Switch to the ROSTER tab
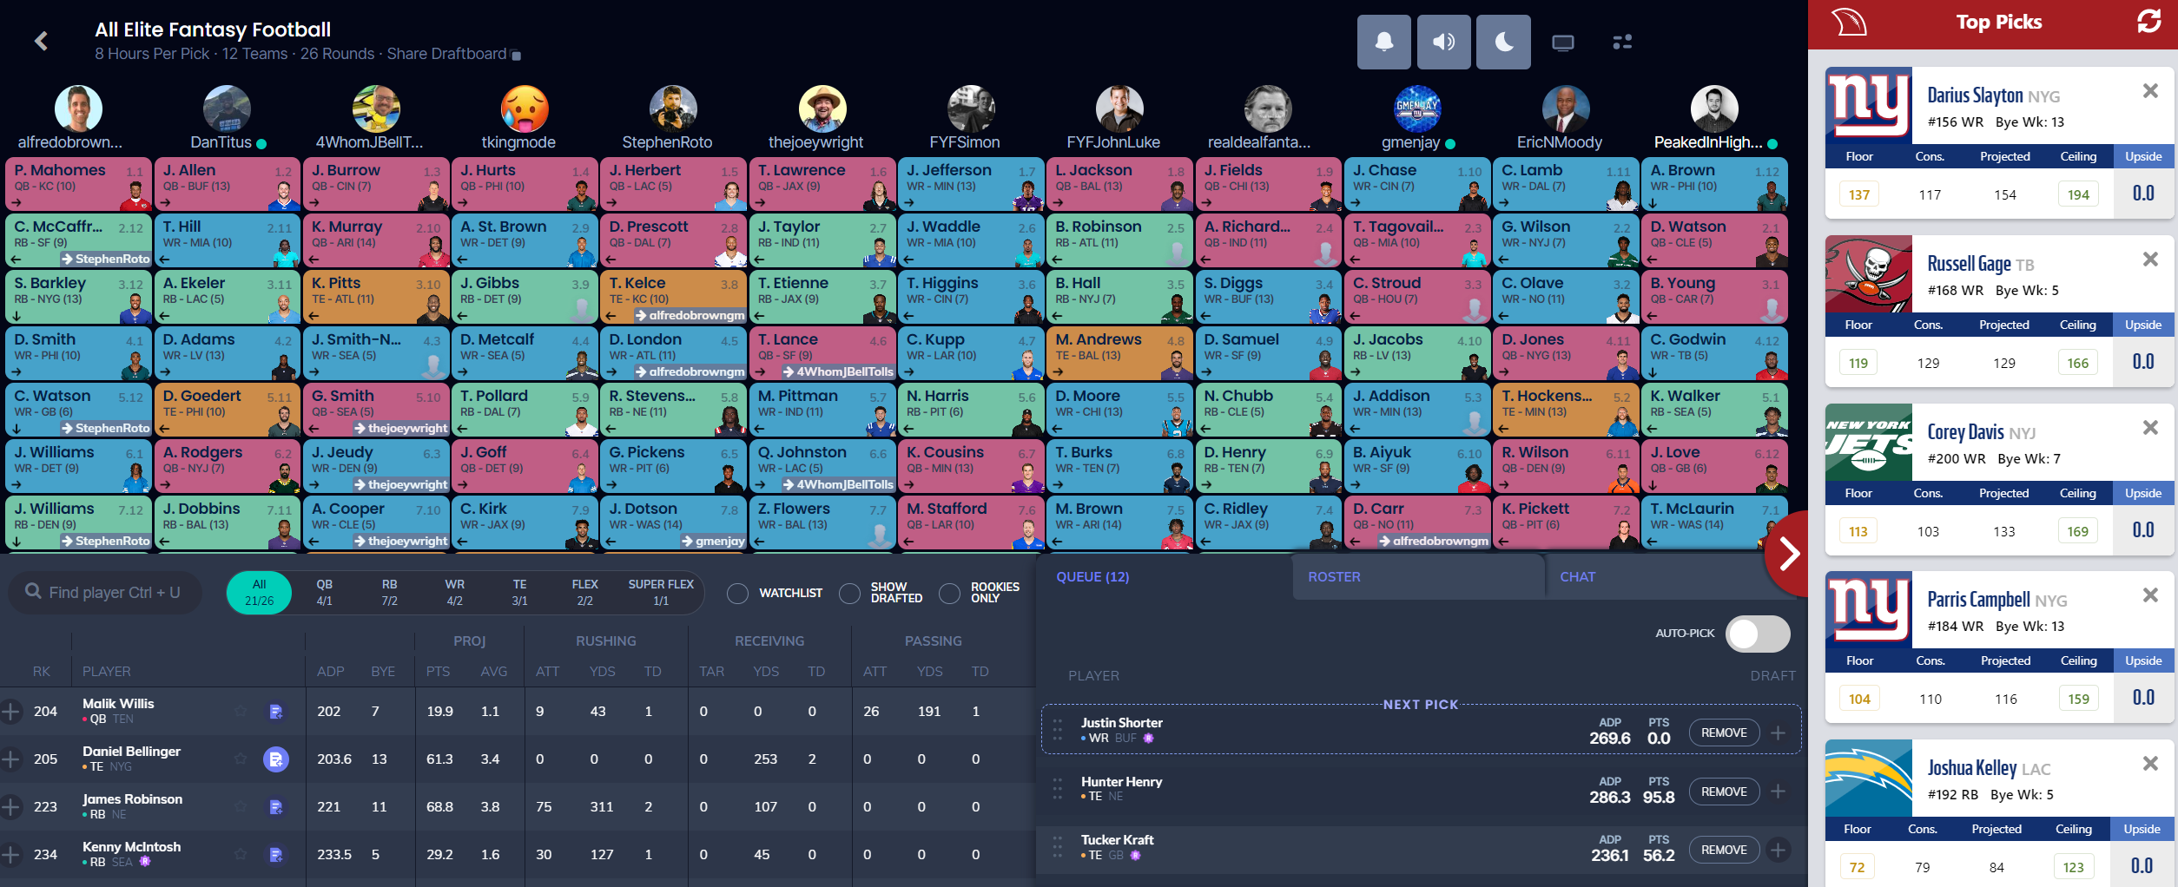Image resolution: width=2178 pixels, height=887 pixels. (1419, 577)
